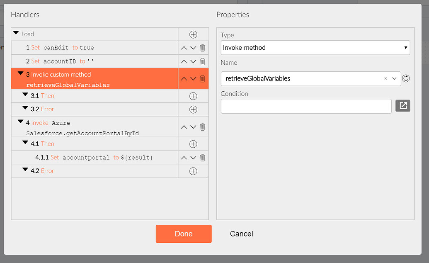Clear the Name field using the x icon
429x263 pixels.
[385, 78]
